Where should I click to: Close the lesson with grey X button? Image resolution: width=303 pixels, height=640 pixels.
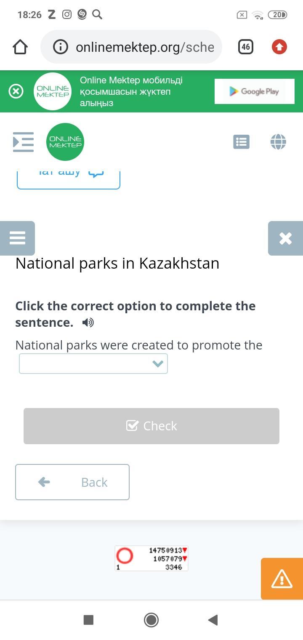coord(285,238)
